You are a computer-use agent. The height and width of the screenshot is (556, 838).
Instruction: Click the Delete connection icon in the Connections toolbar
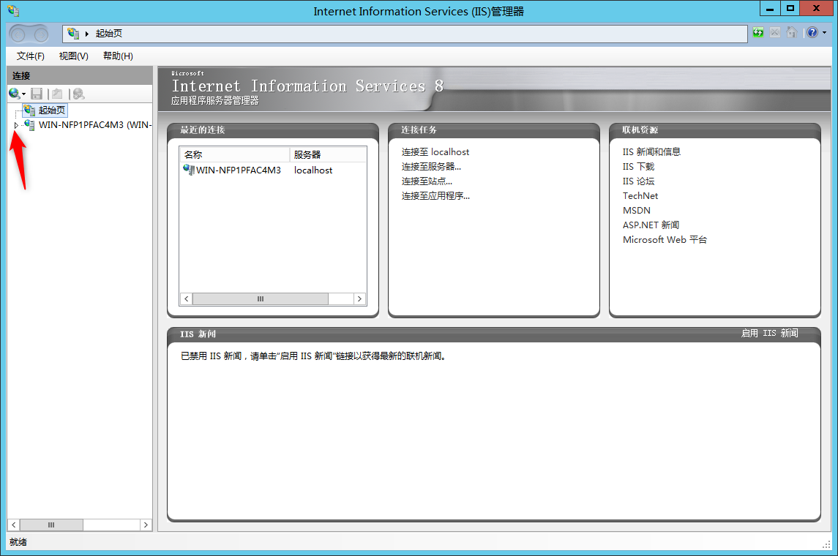click(78, 94)
